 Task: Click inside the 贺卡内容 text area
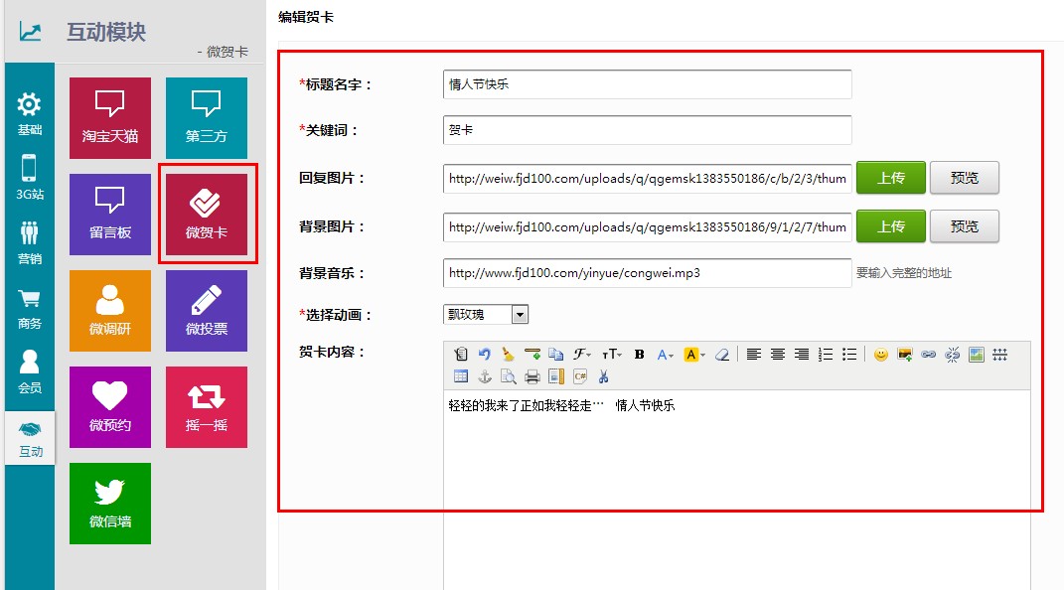[x=737, y=490]
